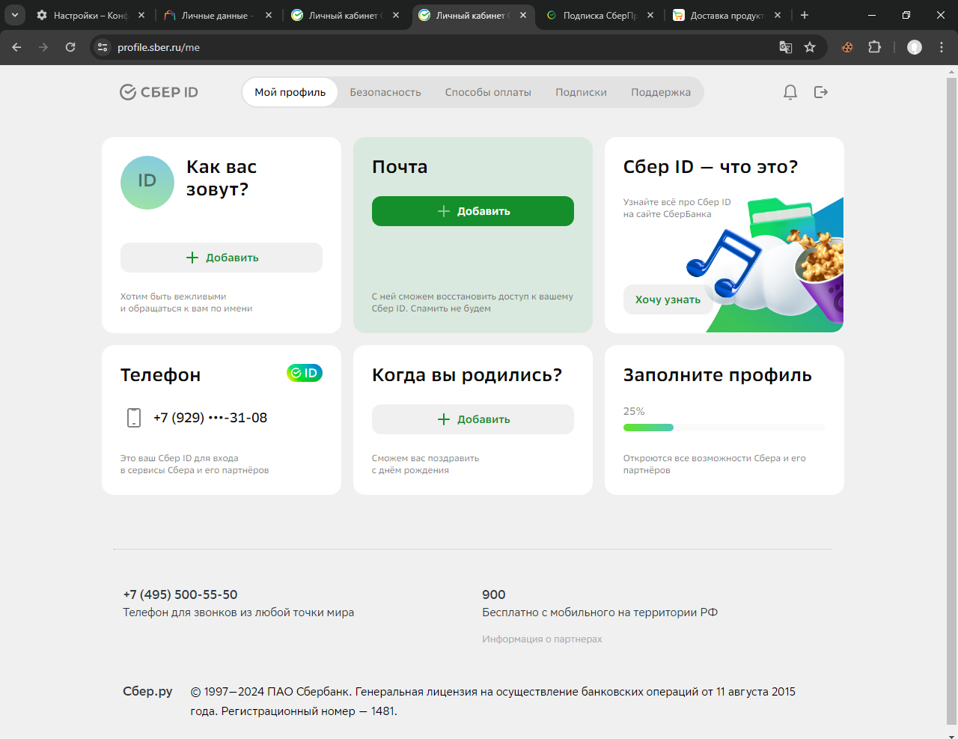Open the Безопасность section
Image resolution: width=958 pixels, height=739 pixels.
pos(385,92)
